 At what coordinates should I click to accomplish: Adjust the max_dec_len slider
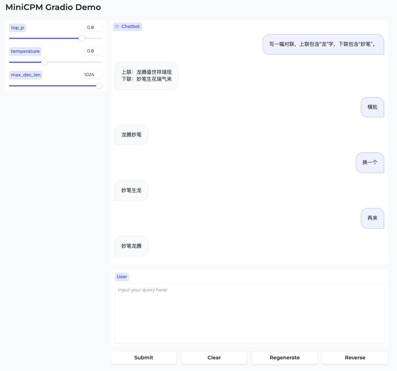click(56, 86)
